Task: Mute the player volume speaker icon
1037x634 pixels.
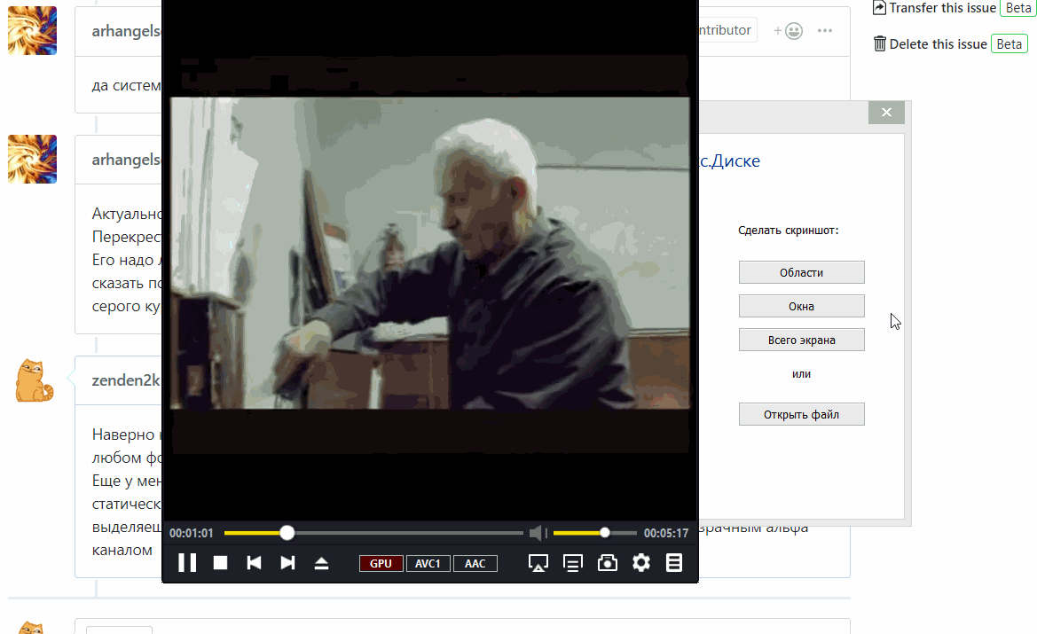Action: (537, 533)
